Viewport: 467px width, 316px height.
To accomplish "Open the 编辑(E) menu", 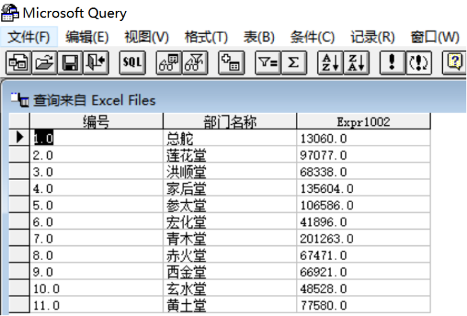I will (87, 37).
